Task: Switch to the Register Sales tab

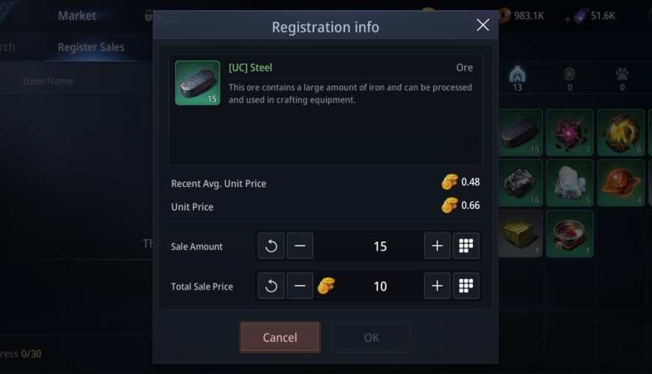Action: [x=91, y=47]
